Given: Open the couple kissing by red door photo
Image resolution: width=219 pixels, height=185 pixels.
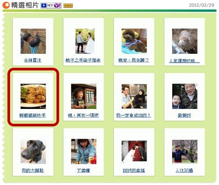Looking at the screenshot, I should [134, 151].
